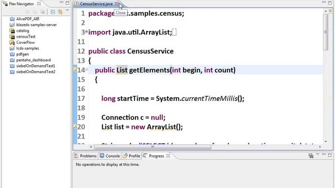Viewport: 335px width, 188px height.
Task: Select the lcds-samples project
Action: pyautogui.click(x=28, y=49)
